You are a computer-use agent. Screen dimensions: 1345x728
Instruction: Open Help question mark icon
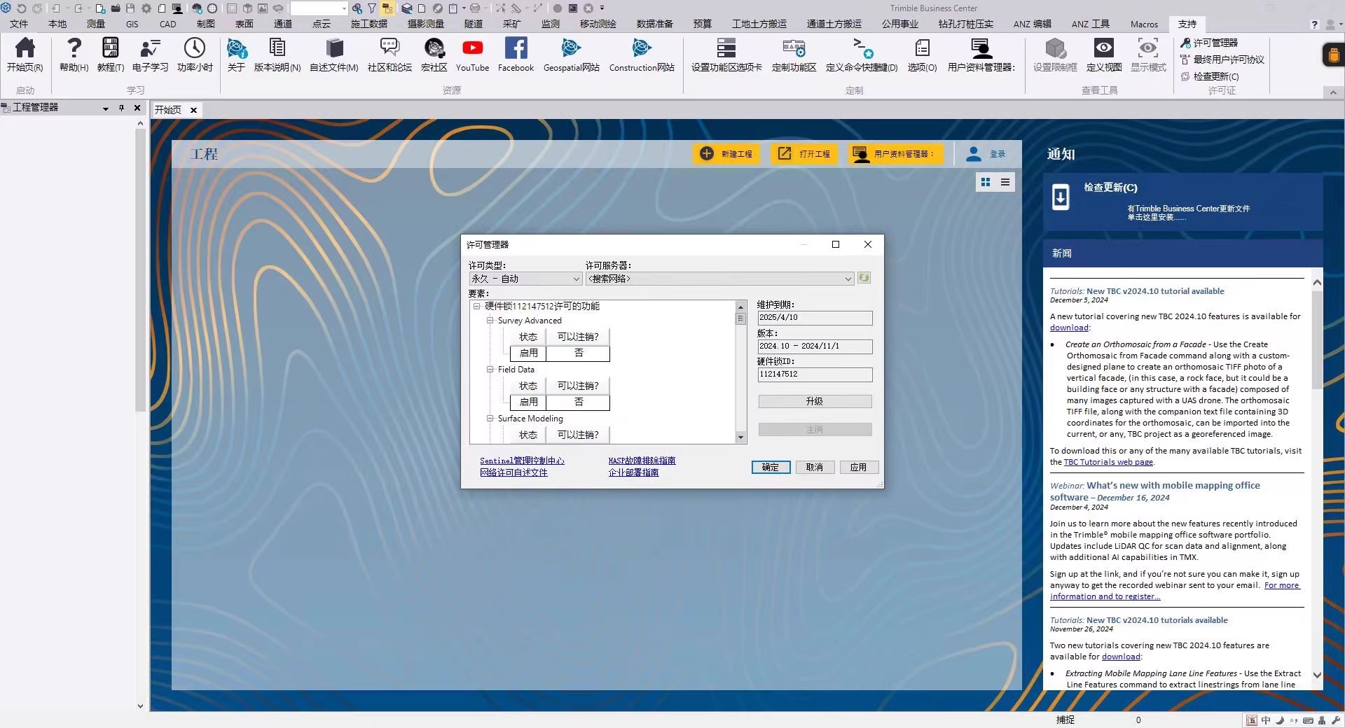(74, 54)
